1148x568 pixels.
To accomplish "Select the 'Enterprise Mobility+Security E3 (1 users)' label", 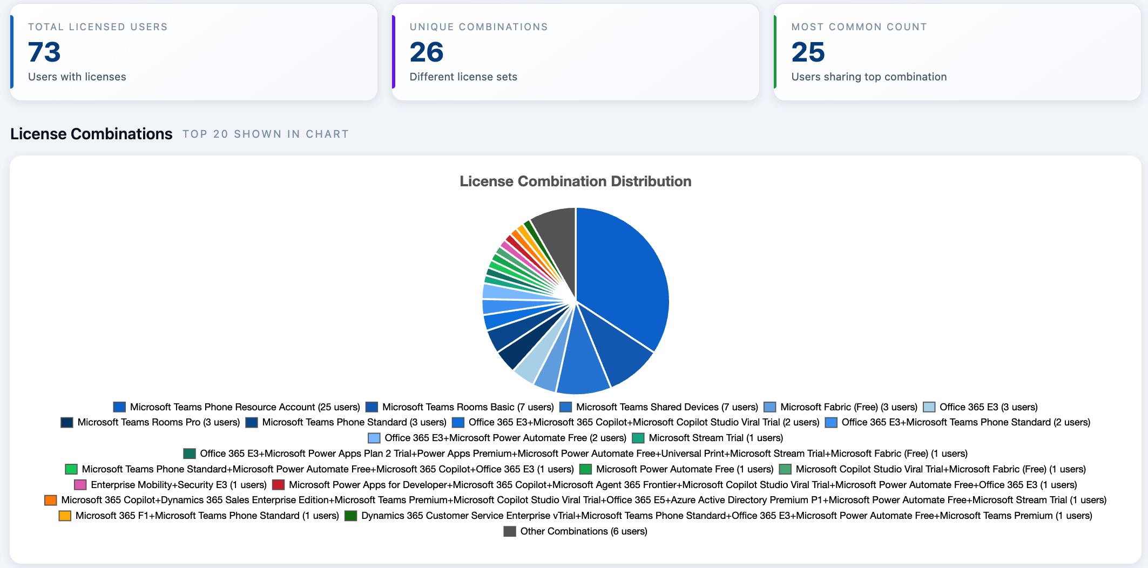I will click(x=179, y=485).
